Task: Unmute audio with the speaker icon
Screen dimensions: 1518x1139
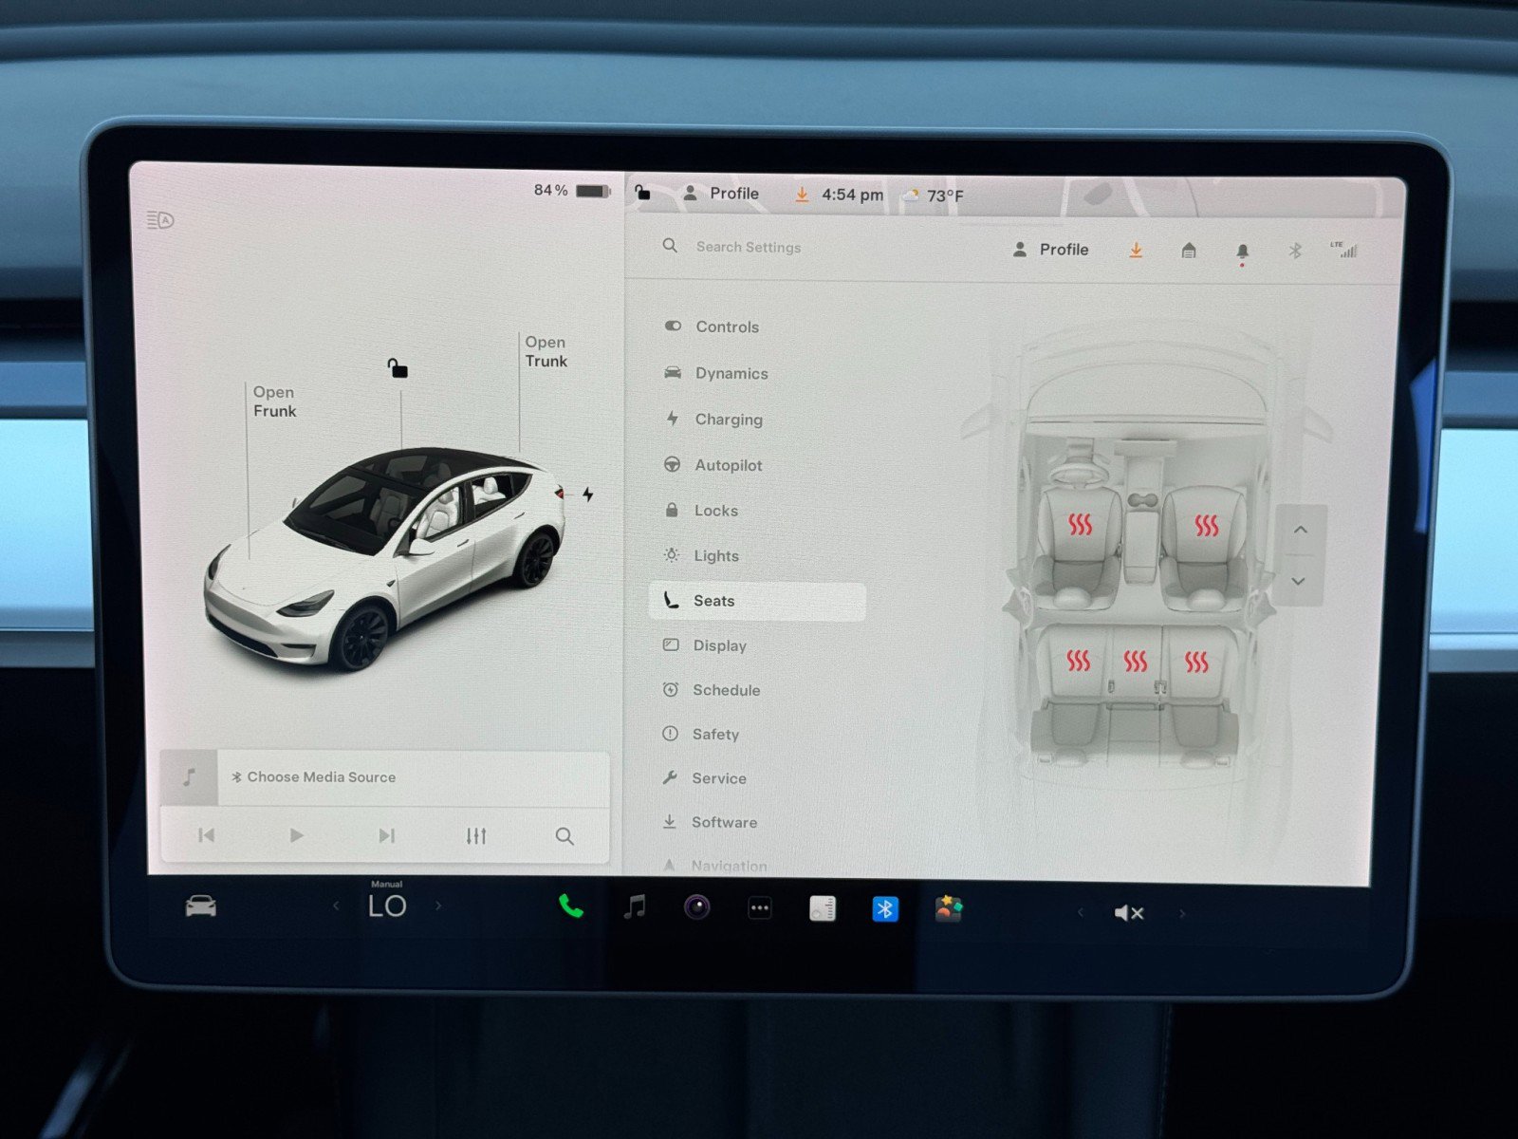Action: click(1129, 912)
